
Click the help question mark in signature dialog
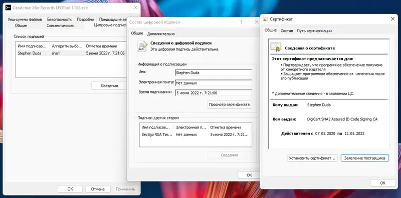(x=241, y=22)
